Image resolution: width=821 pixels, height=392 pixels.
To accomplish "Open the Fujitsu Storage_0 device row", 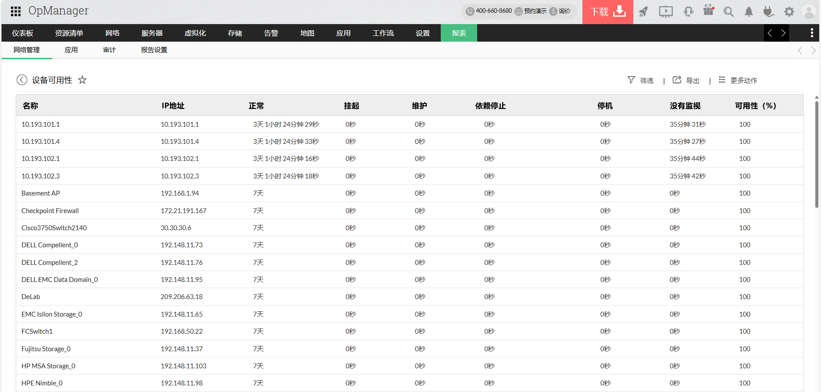I will click(x=410, y=349).
